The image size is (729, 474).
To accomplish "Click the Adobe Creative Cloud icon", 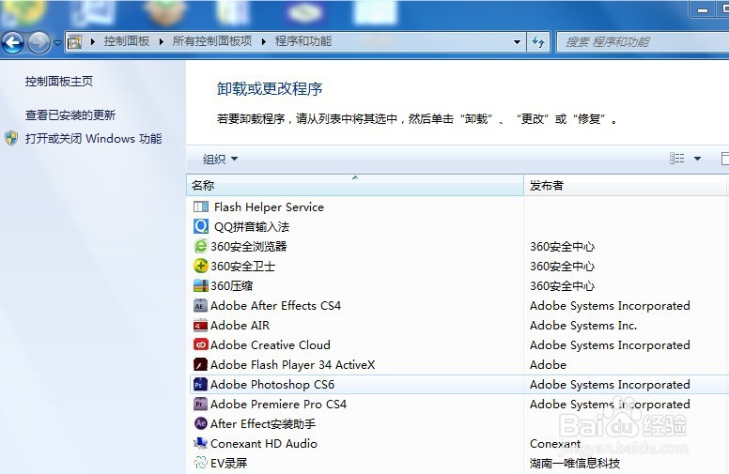I will [200, 344].
